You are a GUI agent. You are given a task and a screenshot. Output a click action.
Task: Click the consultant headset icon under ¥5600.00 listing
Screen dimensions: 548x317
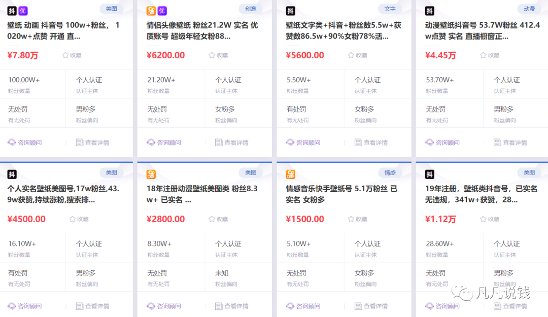coord(291,143)
